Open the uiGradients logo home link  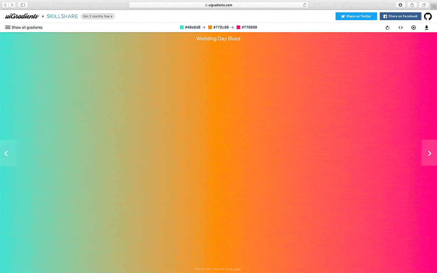pos(22,16)
